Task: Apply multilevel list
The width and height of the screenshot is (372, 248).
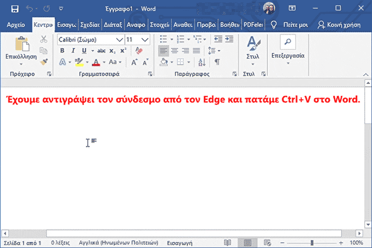Action: tap(197, 39)
